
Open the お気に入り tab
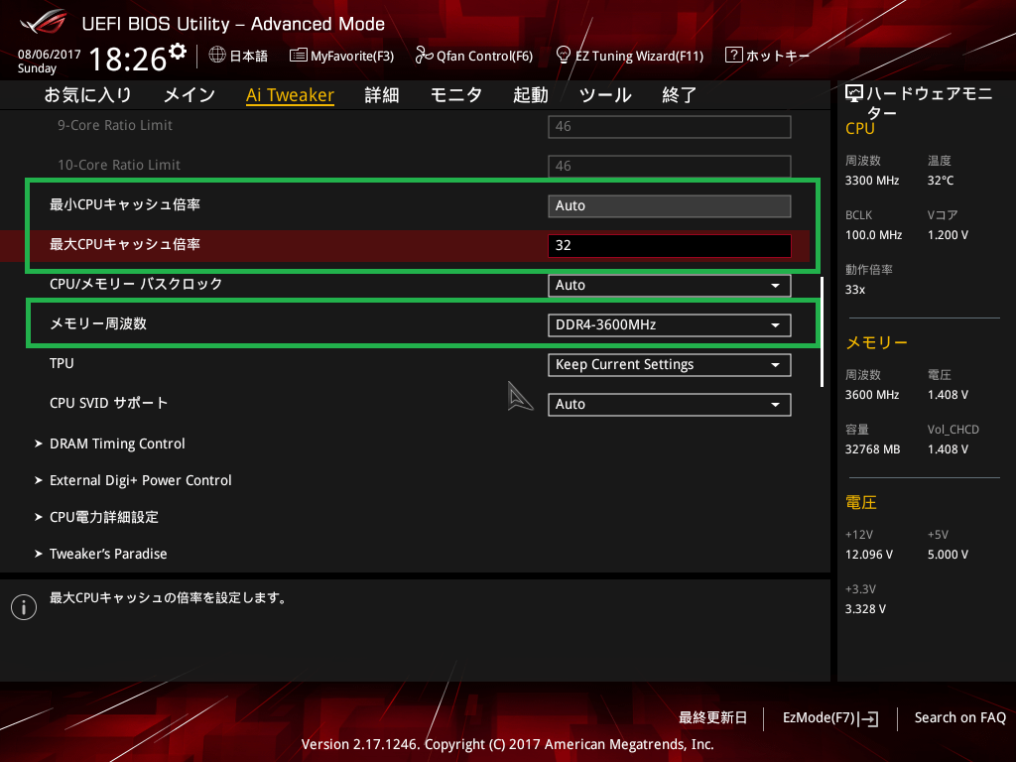pos(87,95)
